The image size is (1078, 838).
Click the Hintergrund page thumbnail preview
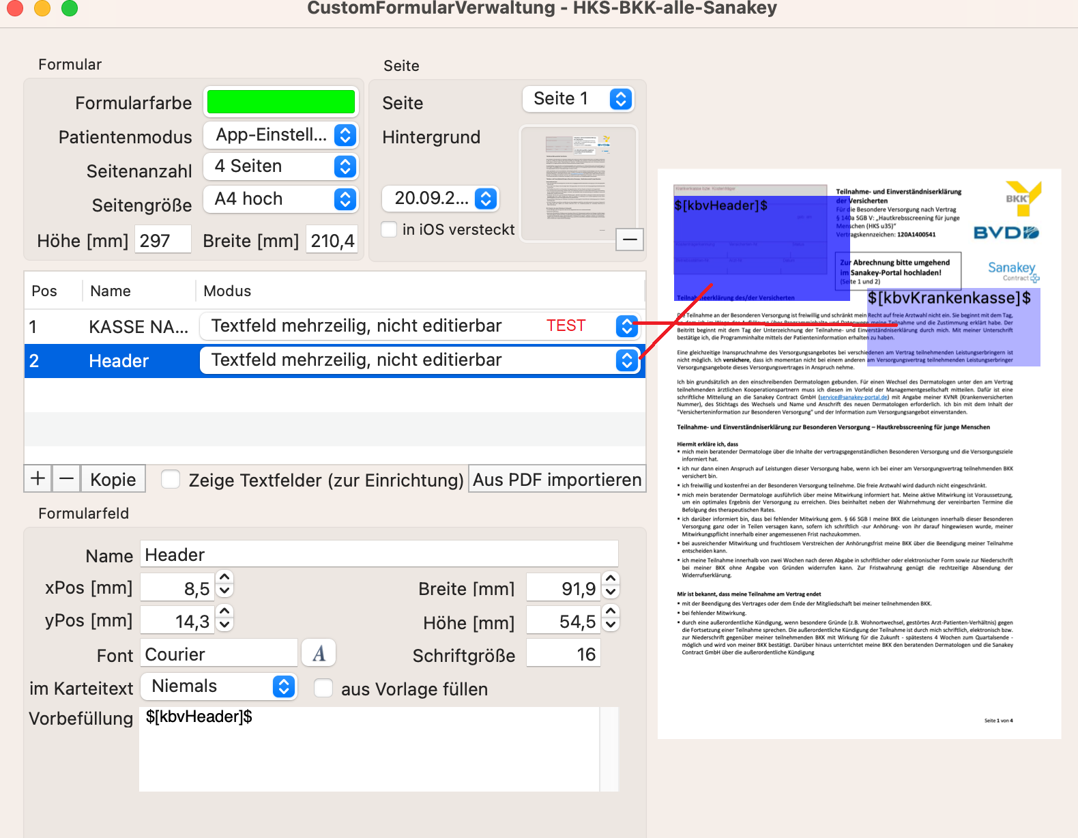(579, 184)
